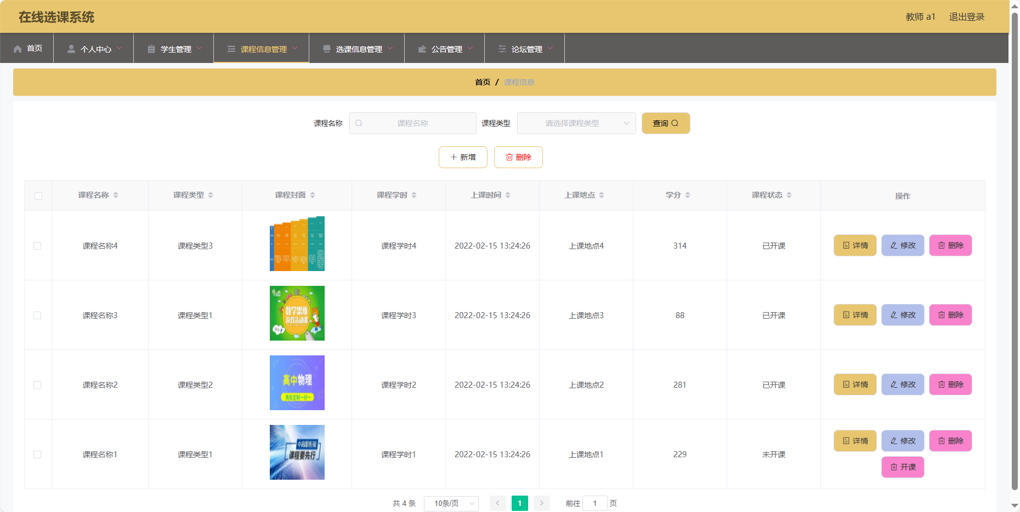Click the 课程名称 search input field

pos(412,123)
